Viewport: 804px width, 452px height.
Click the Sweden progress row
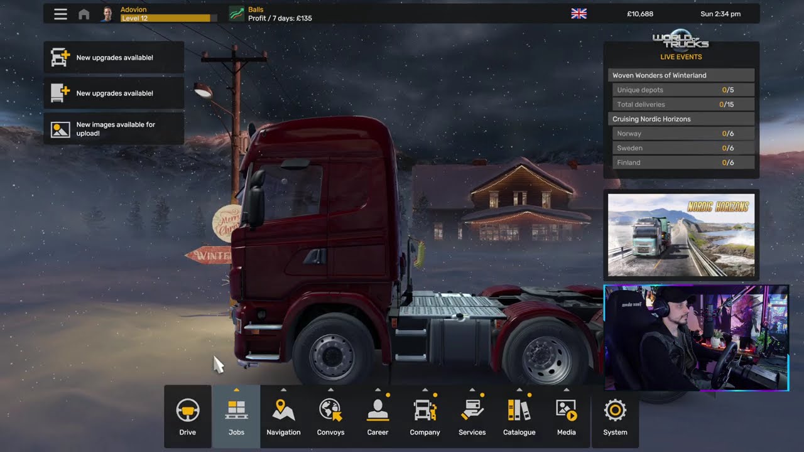[x=683, y=148]
